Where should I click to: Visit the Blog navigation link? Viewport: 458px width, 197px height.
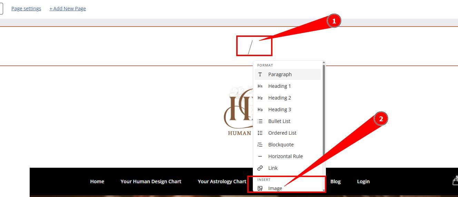point(335,182)
